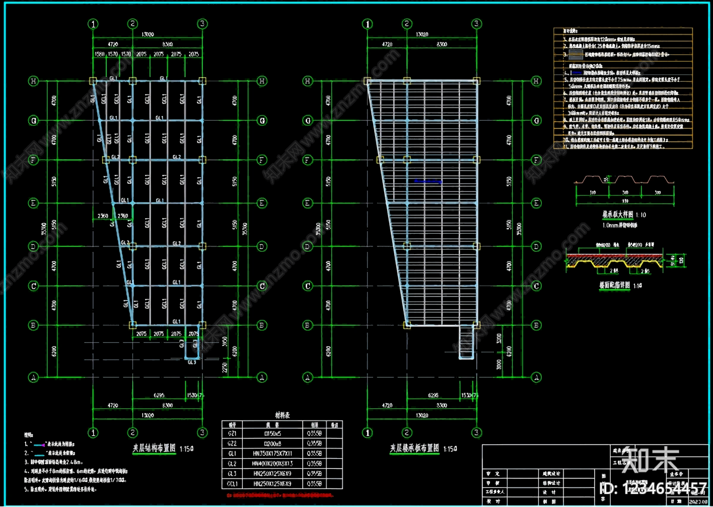Click the 楼承板大样图 detail title
This screenshot has width=713, height=507.
(617, 215)
